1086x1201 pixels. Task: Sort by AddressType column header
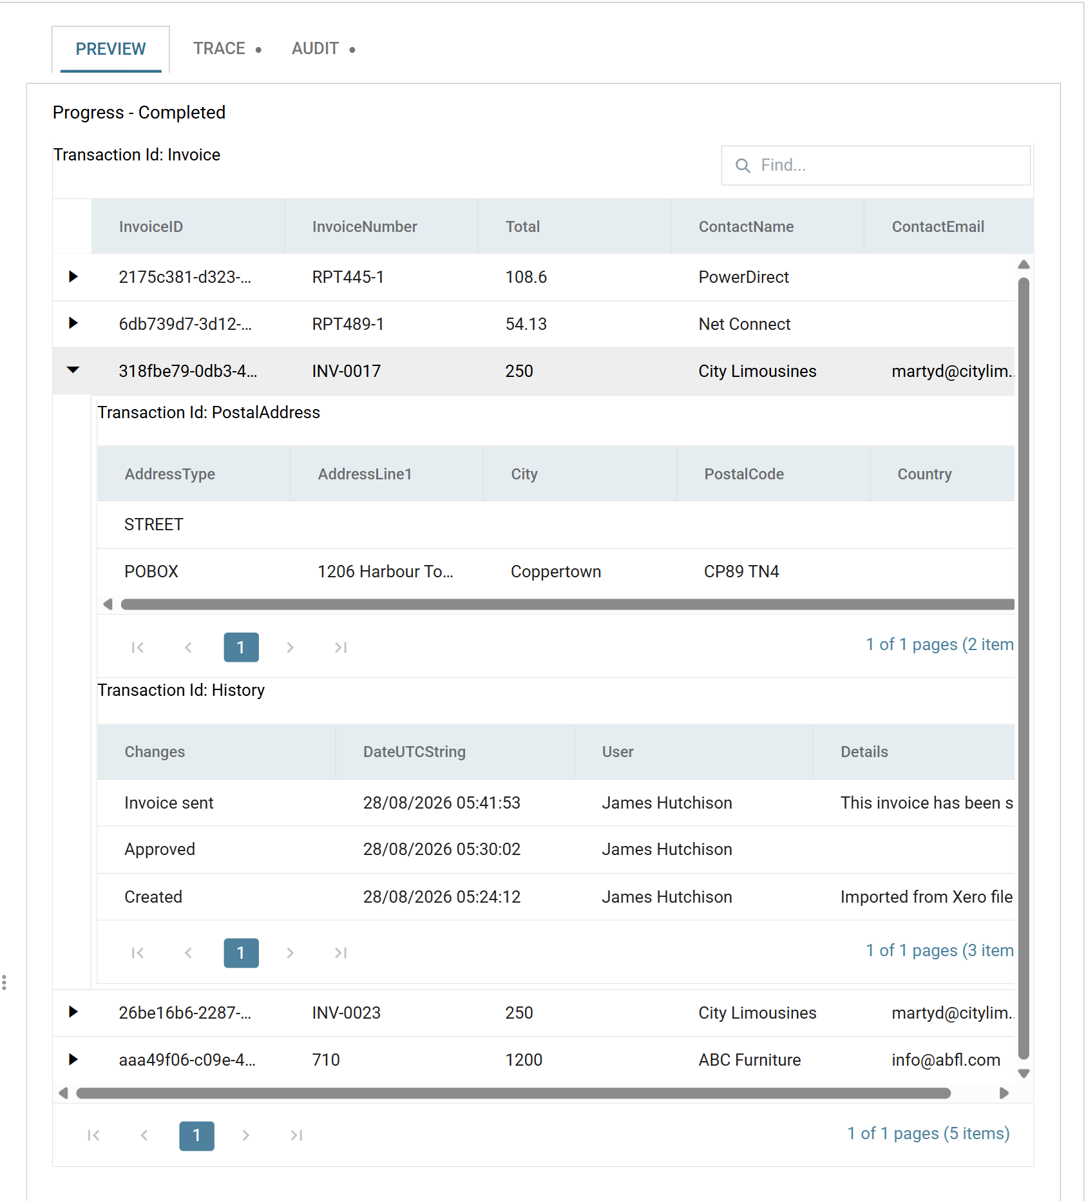193,474
